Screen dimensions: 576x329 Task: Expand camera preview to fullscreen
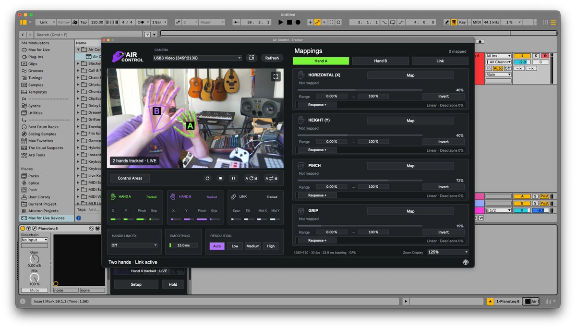click(x=276, y=76)
